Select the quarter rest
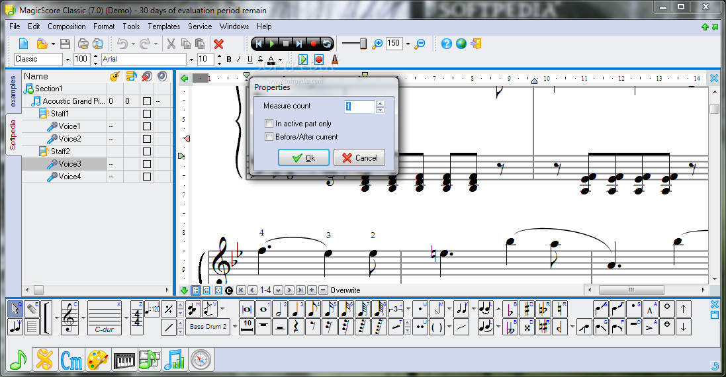 tap(296, 327)
